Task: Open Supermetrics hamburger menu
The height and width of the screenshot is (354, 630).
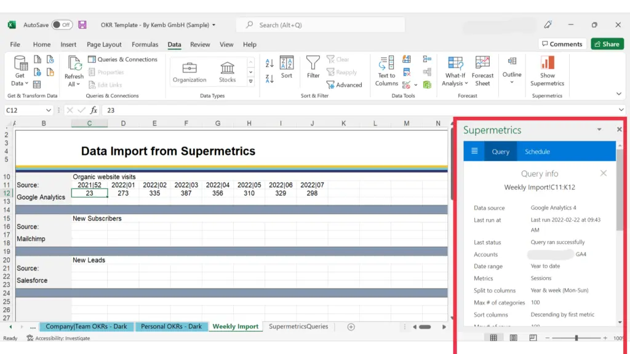Action: [474, 151]
